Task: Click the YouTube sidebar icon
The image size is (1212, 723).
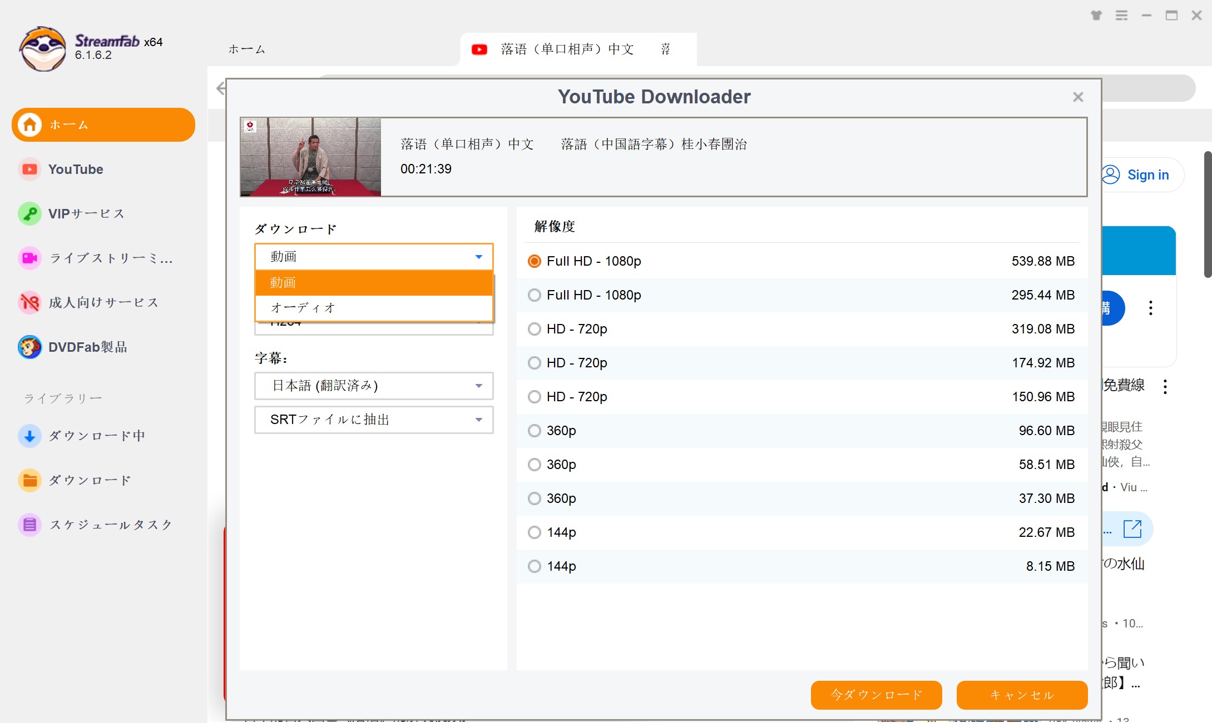Action: pyautogui.click(x=30, y=169)
